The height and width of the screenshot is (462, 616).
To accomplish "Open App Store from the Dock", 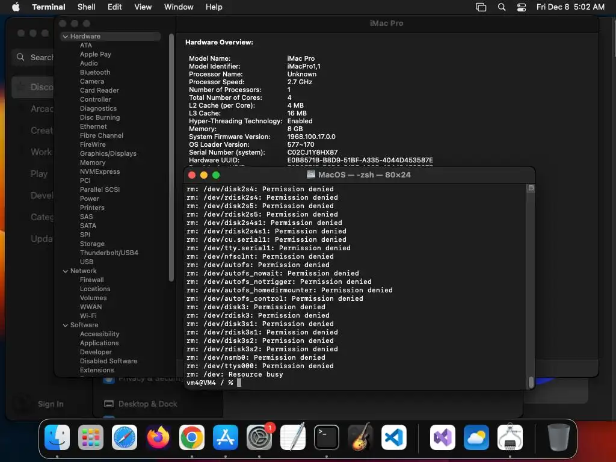I will [226, 437].
